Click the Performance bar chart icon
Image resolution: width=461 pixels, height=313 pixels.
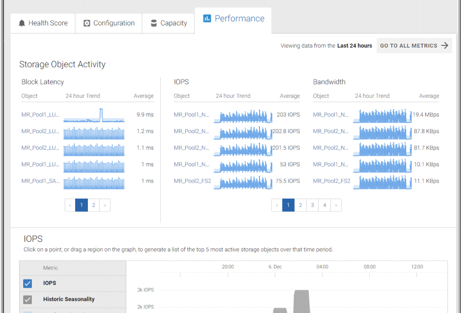click(207, 18)
